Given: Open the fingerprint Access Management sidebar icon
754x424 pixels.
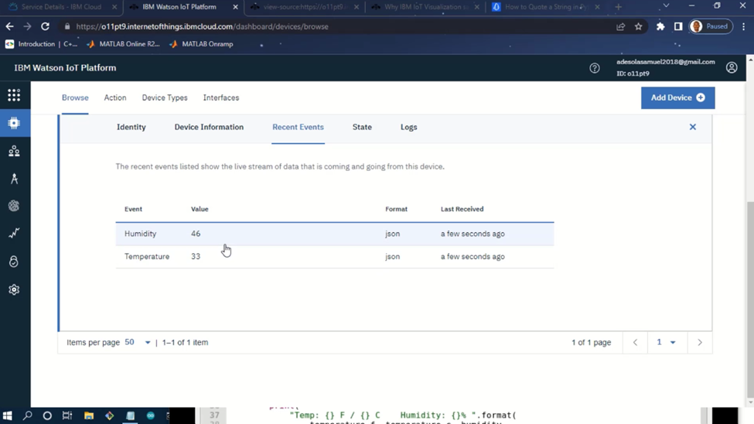Looking at the screenshot, I should [14, 206].
